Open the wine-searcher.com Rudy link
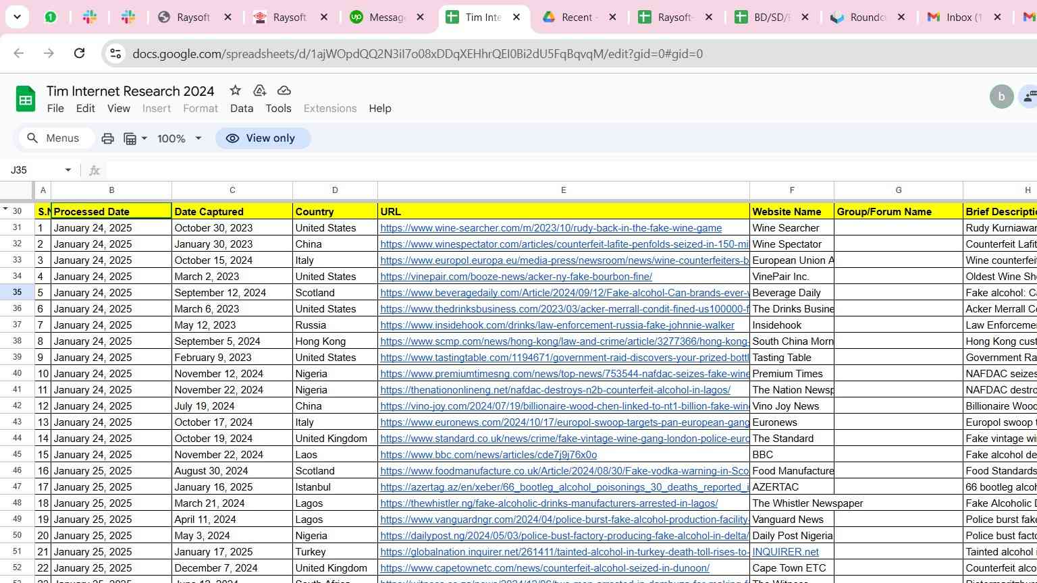This screenshot has height=583, width=1037. (551, 228)
